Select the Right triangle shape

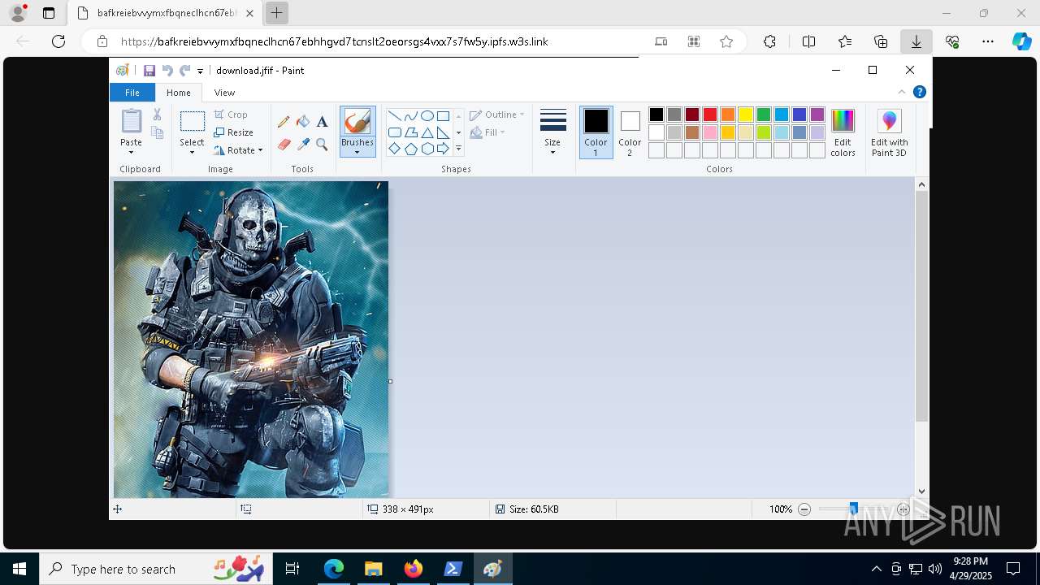click(443, 132)
